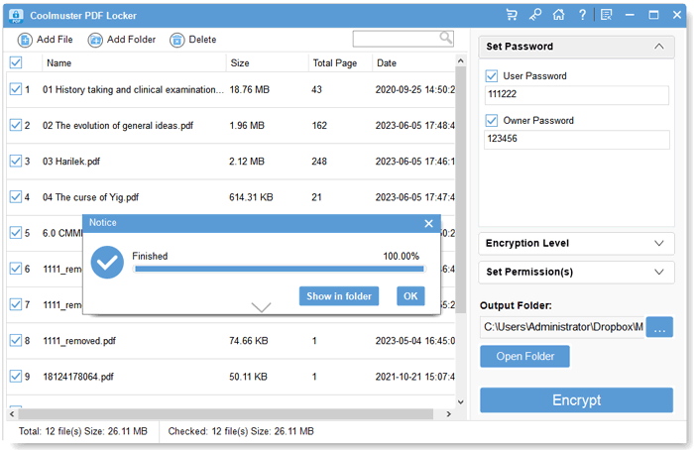694x450 pixels.
Task: Uncheck row 2 evolution of general ideas
Action: tap(16, 125)
